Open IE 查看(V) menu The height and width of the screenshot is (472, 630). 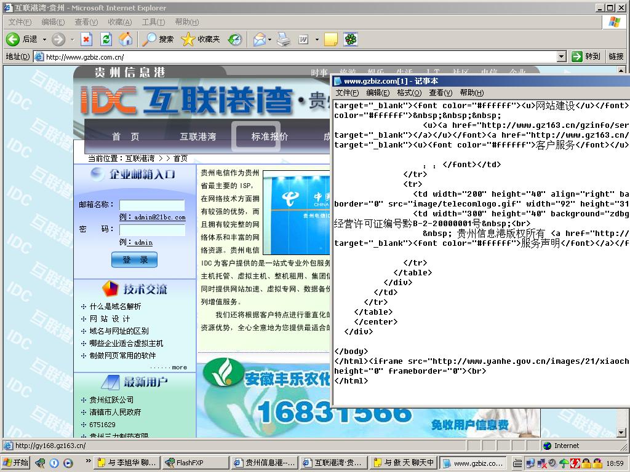86,22
